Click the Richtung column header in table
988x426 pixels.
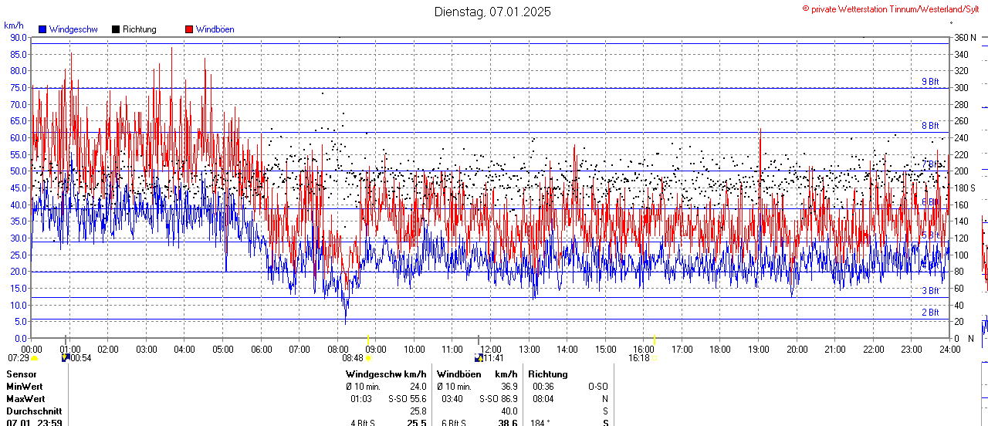coord(548,374)
